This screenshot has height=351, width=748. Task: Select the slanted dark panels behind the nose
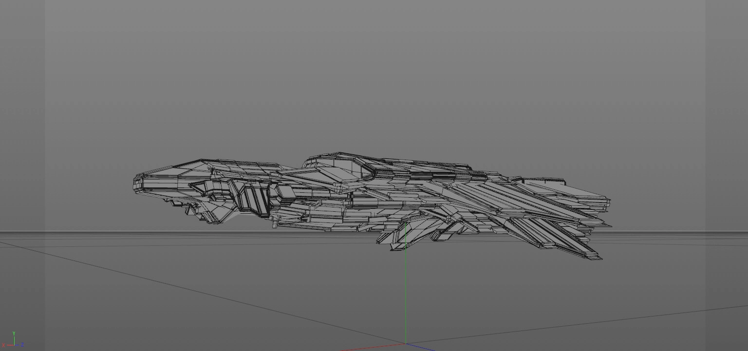click(x=253, y=200)
